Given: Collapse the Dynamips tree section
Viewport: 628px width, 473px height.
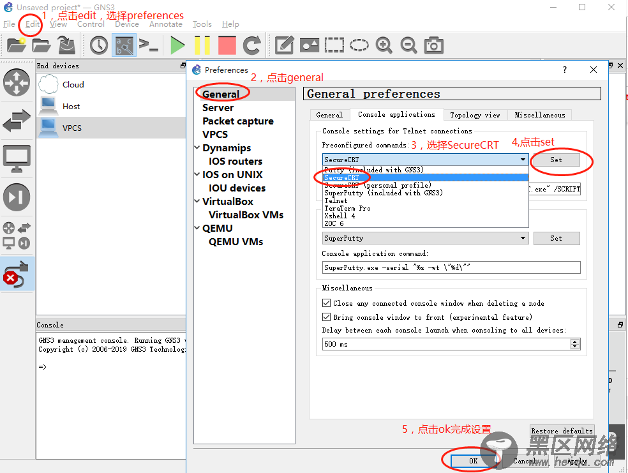Looking at the screenshot, I should coord(197,147).
